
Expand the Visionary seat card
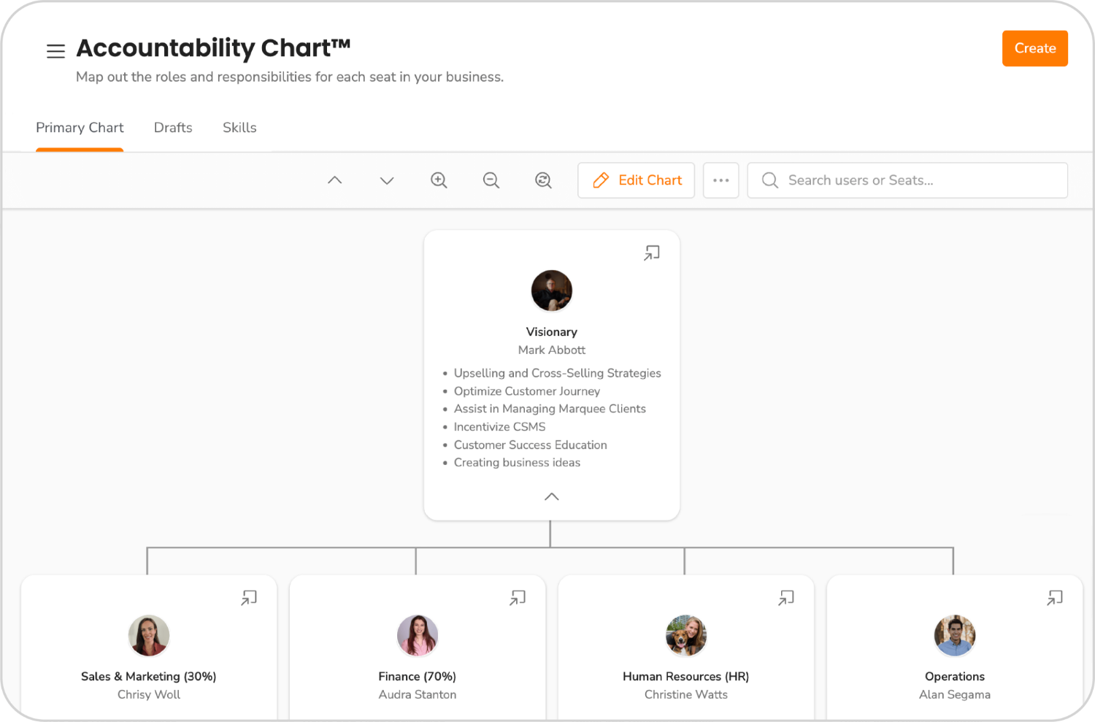point(652,252)
